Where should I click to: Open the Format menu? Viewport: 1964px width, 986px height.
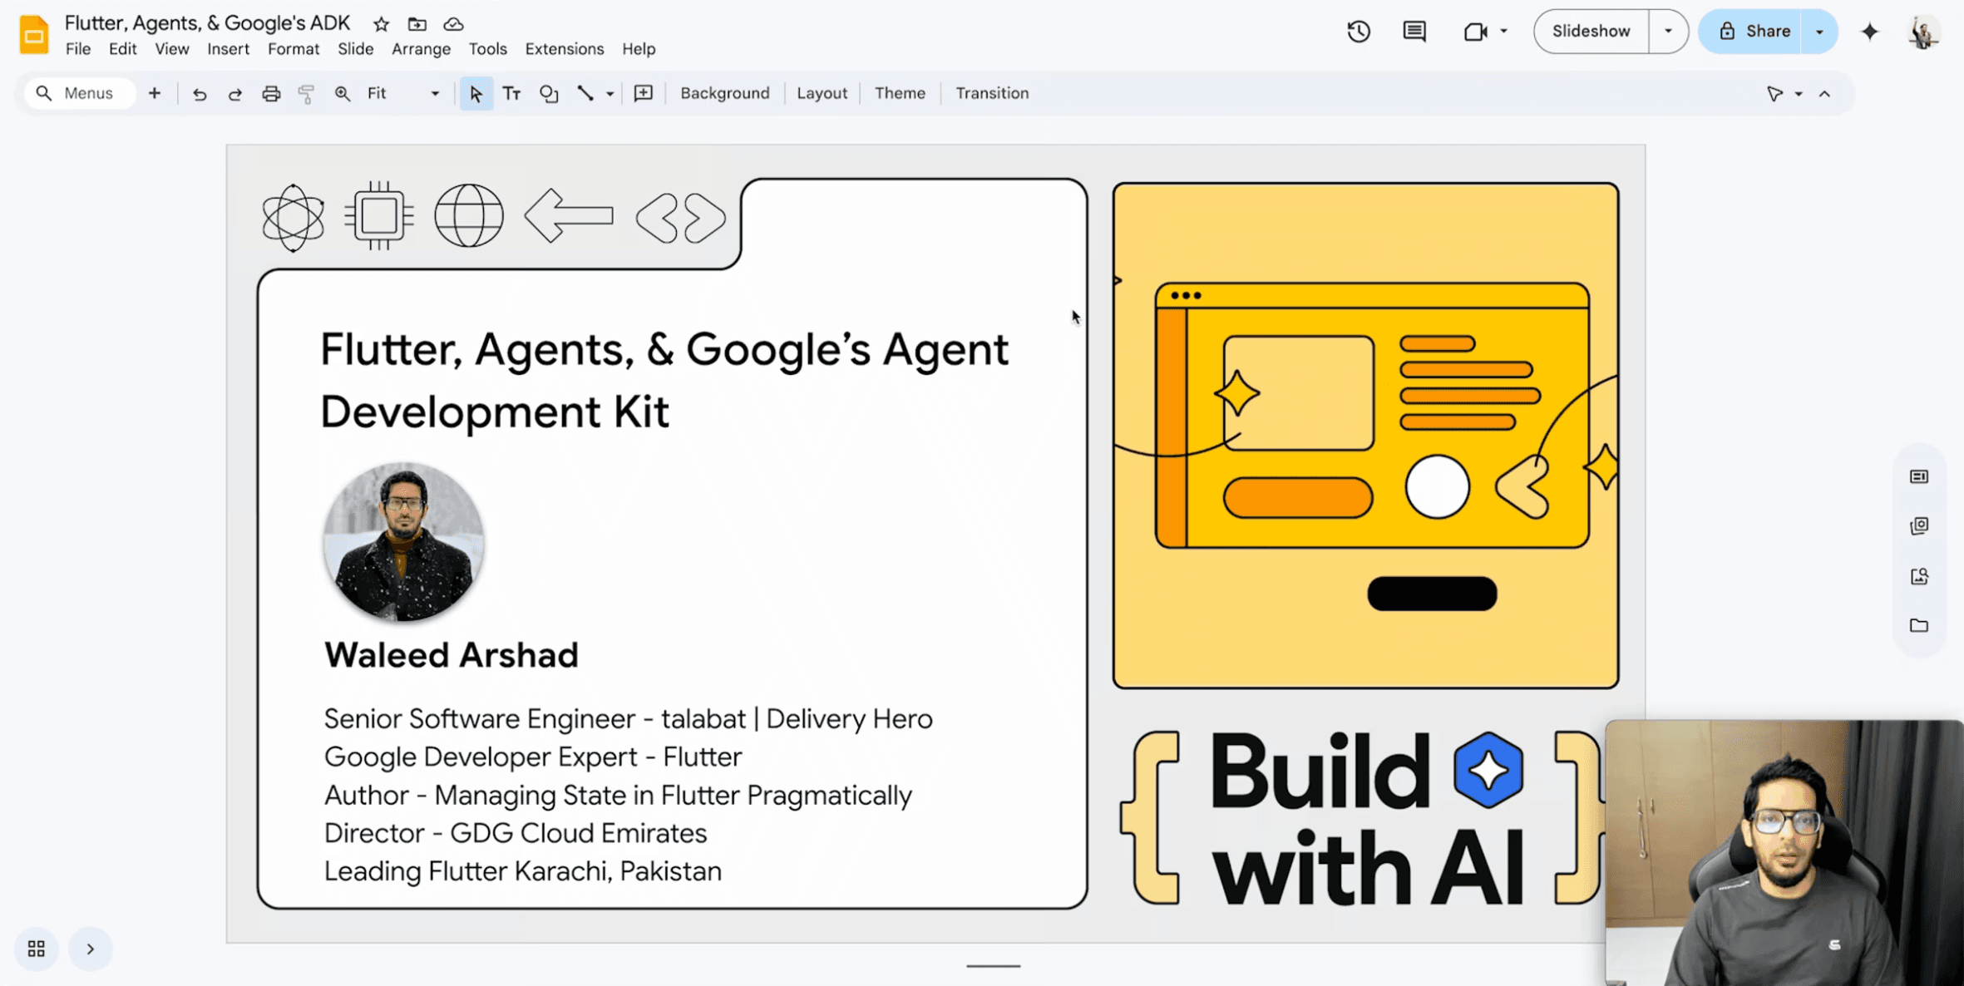[x=294, y=49]
